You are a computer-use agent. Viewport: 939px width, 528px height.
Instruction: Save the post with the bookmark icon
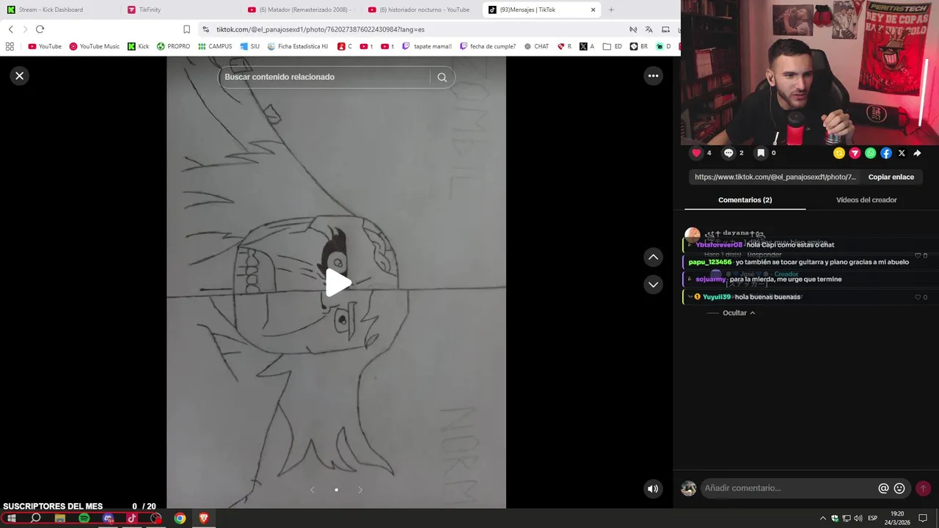pos(761,153)
